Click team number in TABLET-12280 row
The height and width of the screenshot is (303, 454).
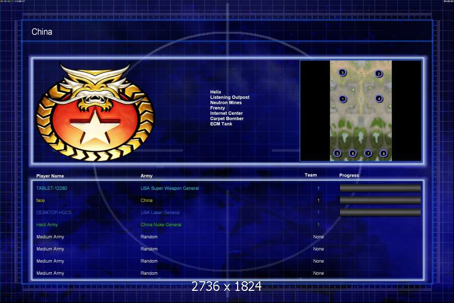click(318, 188)
